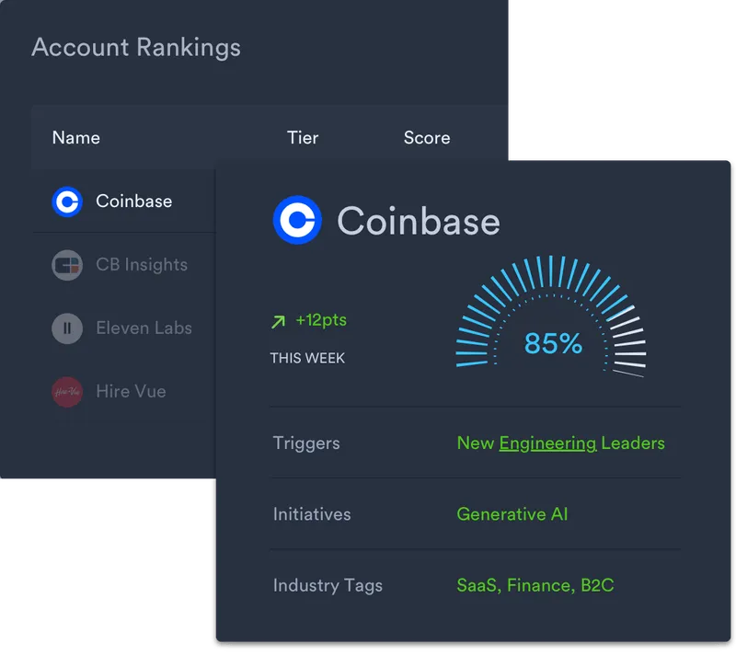Screen dimensions: 736x656
Task: Click the SaaS, Finance, B2C industry tags
Action: [535, 585]
